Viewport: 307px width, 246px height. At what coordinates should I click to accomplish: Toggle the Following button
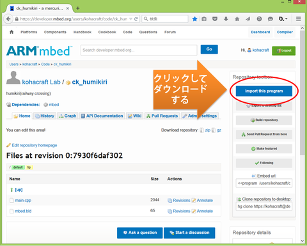264,163
